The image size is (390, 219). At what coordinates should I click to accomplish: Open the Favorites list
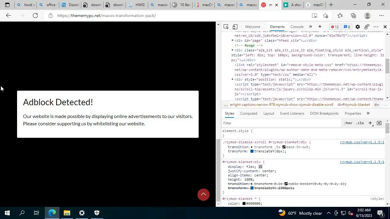point(340,16)
